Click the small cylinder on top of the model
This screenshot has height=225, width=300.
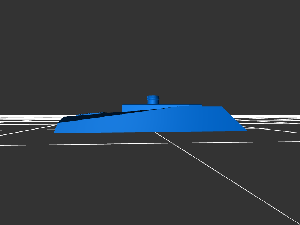153,101
